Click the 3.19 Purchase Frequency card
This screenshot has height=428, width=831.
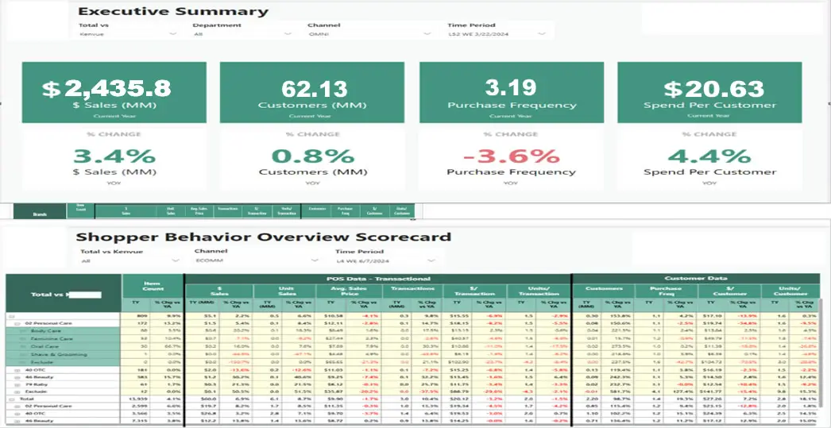511,91
